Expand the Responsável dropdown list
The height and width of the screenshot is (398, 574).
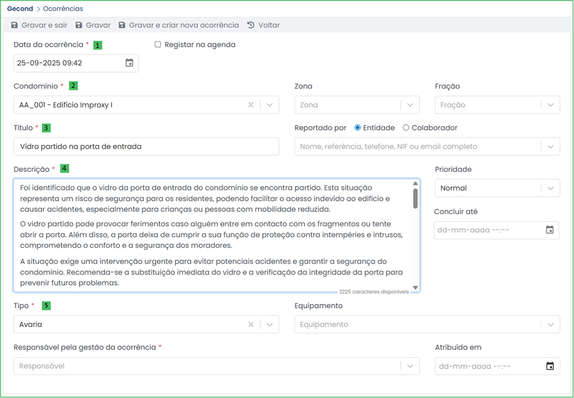point(410,366)
